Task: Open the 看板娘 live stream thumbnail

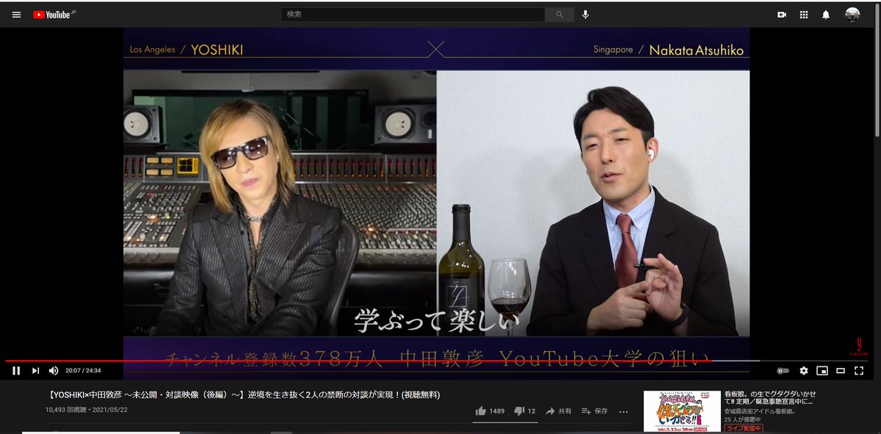Action: (x=682, y=411)
